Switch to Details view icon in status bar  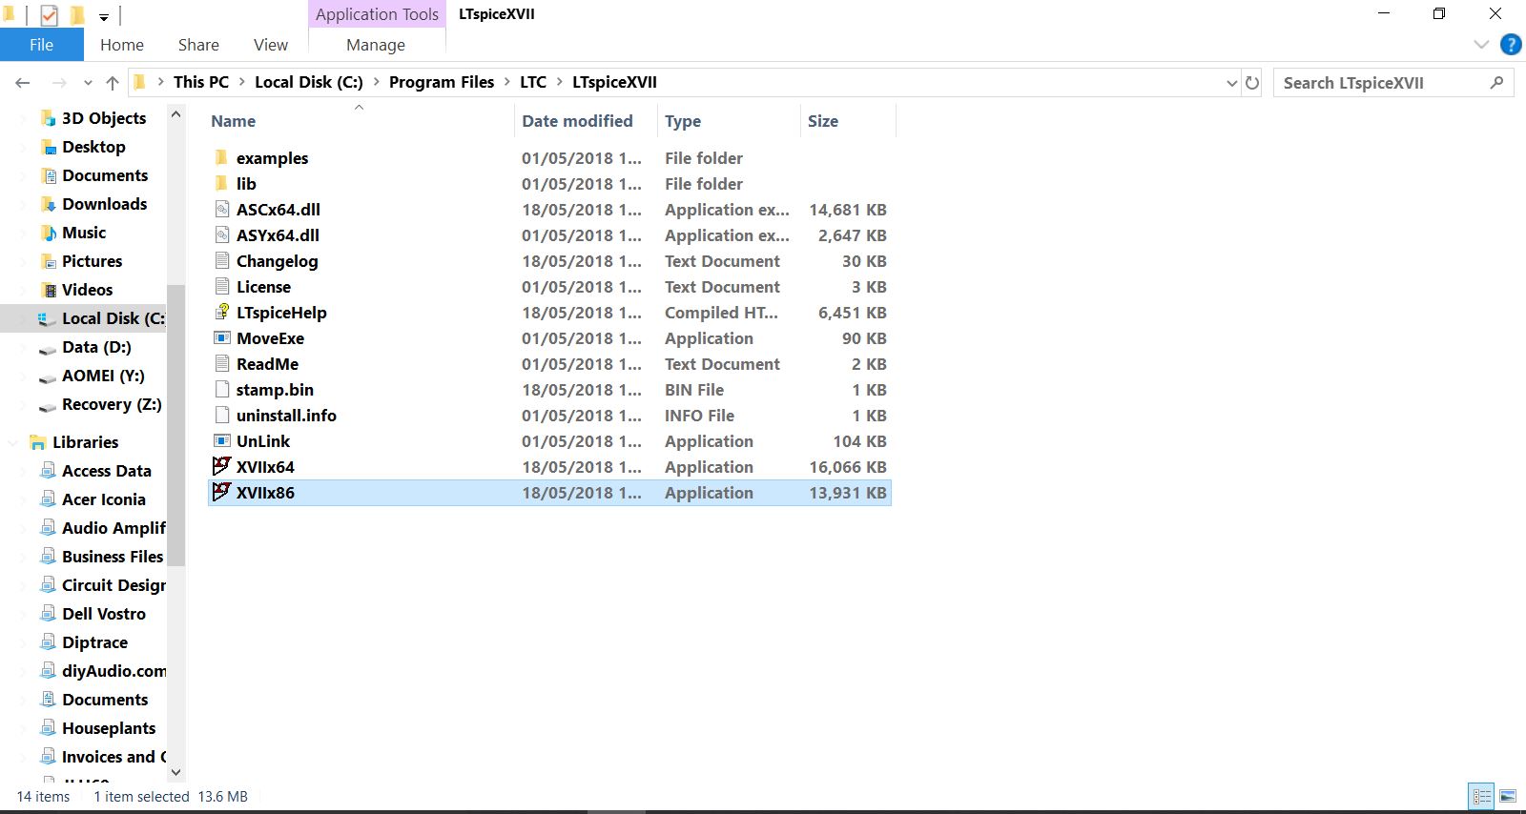[x=1481, y=796]
